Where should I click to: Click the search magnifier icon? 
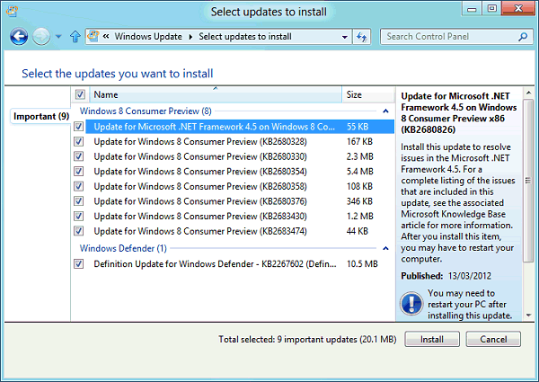point(523,37)
